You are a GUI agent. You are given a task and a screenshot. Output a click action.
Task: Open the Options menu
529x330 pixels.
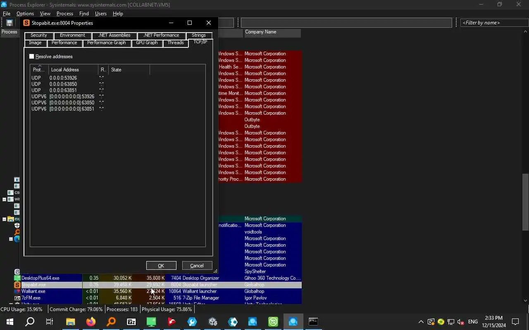click(x=25, y=14)
